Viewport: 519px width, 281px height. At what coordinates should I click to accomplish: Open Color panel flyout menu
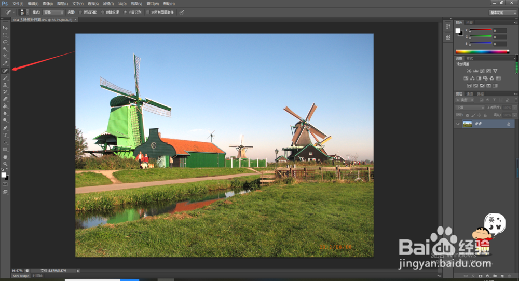point(515,22)
